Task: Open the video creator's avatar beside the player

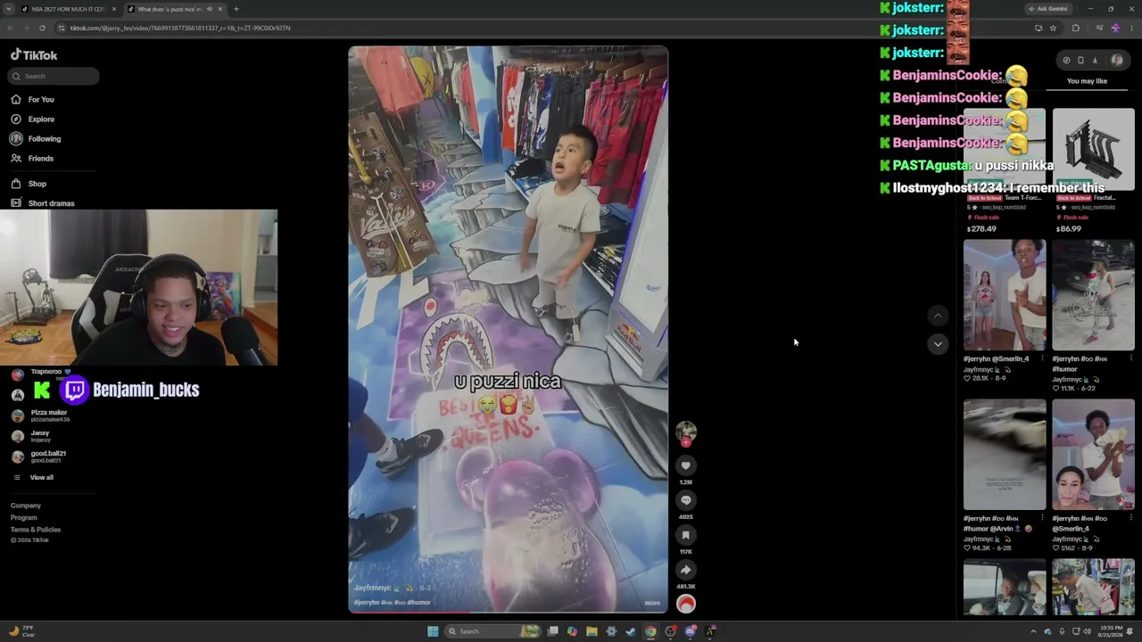Action: coord(685,432)
